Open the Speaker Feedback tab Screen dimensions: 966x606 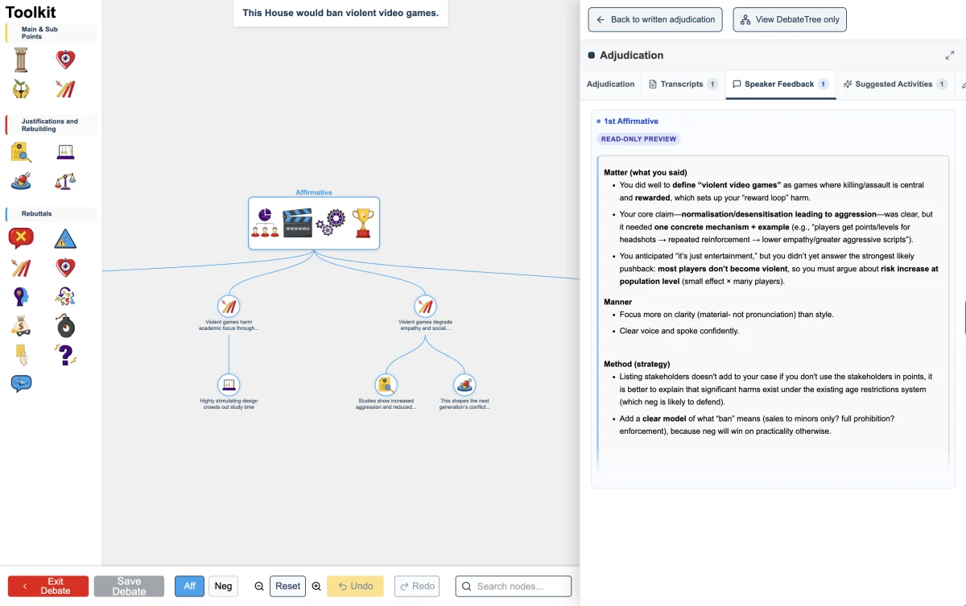pos(781,85)
